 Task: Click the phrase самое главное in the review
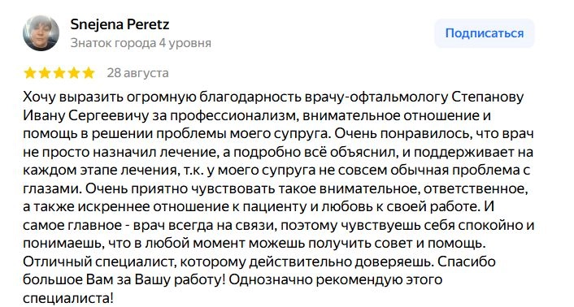[x=72, y=226]
